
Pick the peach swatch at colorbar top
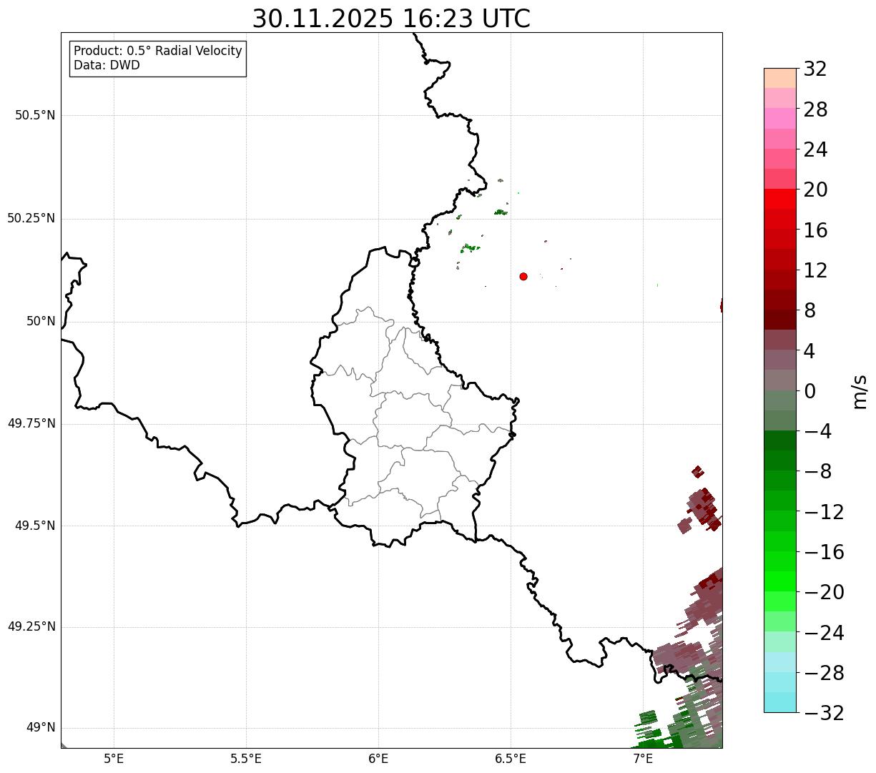point(780,78)
